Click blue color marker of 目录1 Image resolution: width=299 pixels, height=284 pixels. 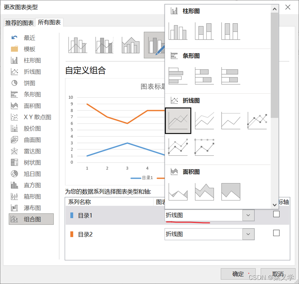click(x=72, y=215)
